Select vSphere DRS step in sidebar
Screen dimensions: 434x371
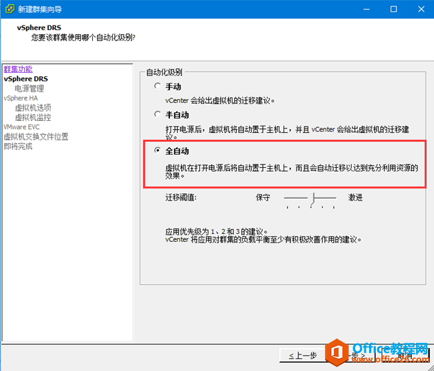25,79
